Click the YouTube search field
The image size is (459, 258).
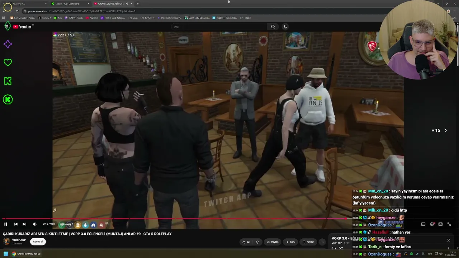tap(219, 27)
